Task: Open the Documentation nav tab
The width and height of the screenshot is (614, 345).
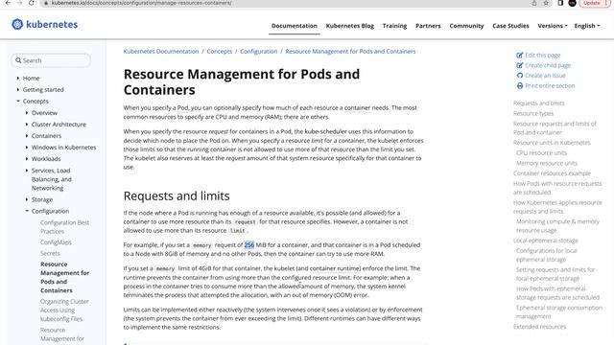Action: coord(295,26)
